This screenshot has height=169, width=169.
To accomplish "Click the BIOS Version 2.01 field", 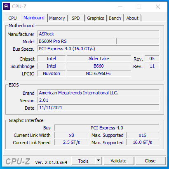I will point(99,100).
